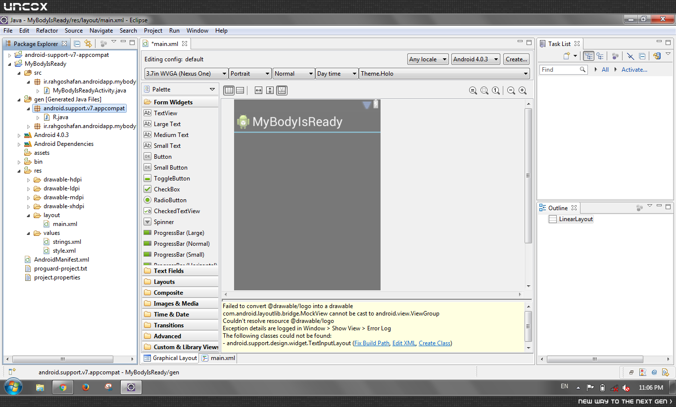This screenshot has width=676, height=407.
Task: Switch to the Graphical Layout tab
Action: coord(171,358)
